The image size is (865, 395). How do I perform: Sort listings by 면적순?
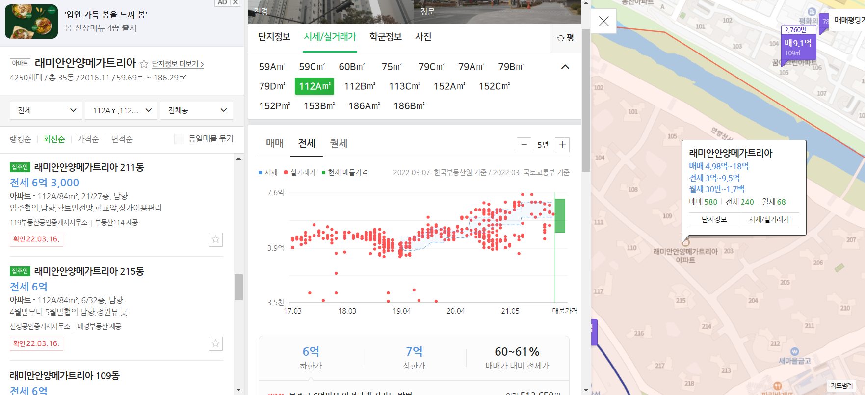pos(122,139)
